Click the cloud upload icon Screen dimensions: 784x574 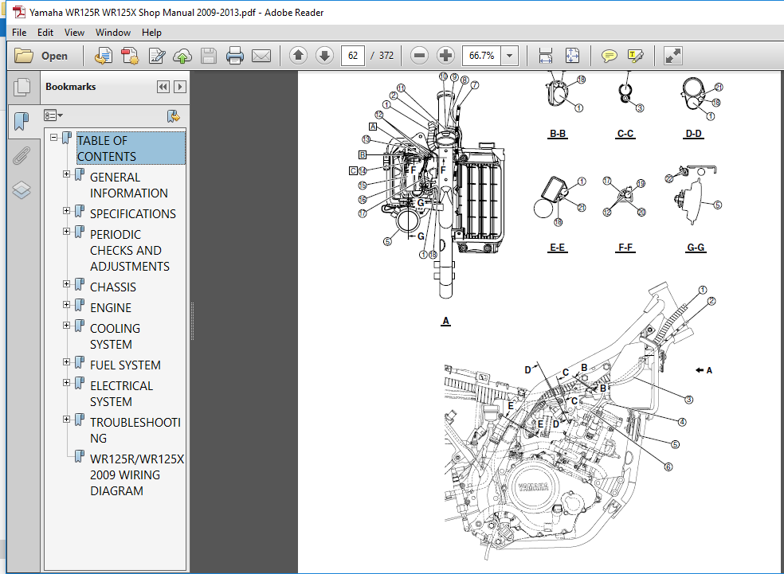click(x=182, y=56)
